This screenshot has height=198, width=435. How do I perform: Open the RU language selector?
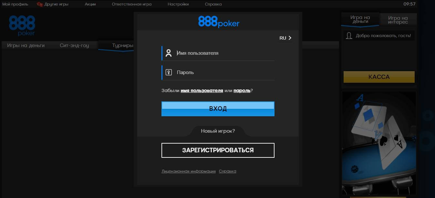click(285, 38)
